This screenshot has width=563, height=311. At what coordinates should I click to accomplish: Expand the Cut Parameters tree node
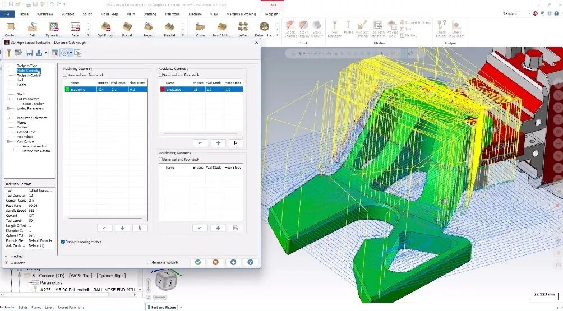point(8,99)
